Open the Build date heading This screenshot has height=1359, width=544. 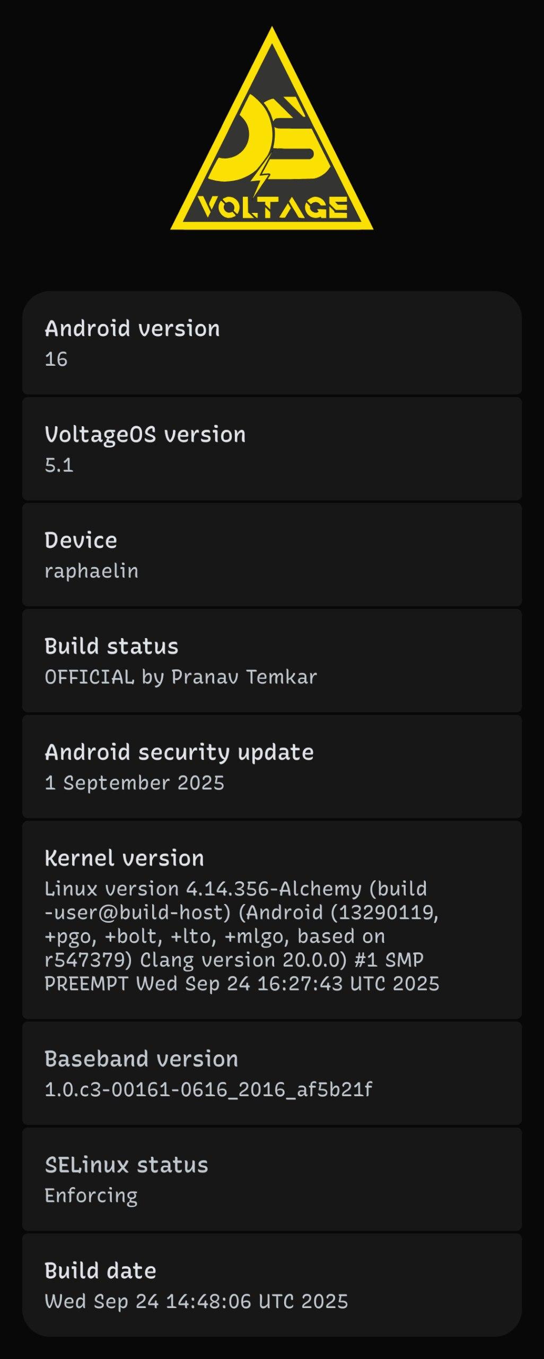click(100, 1271)
